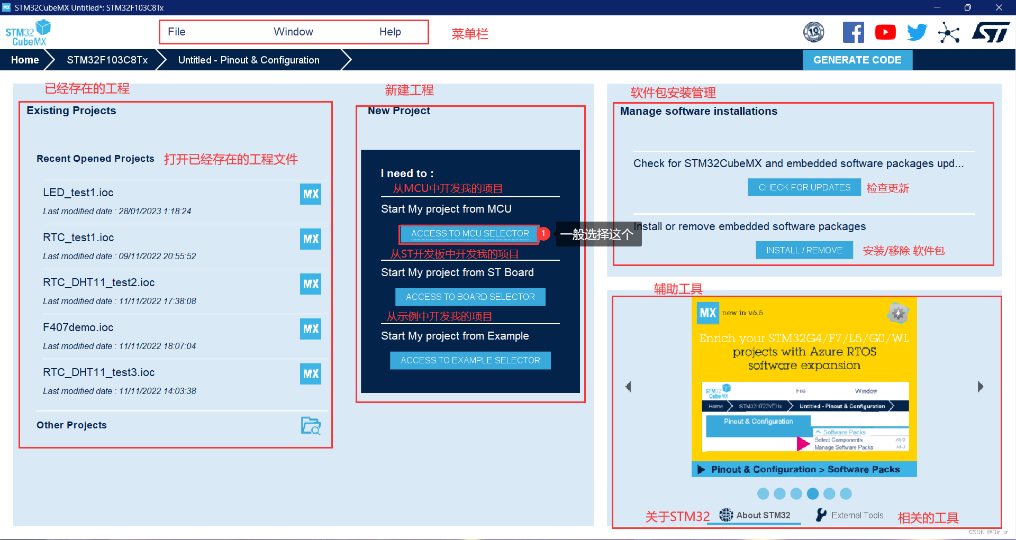Select RTC_test1.ioc project name

click(78, 237)
